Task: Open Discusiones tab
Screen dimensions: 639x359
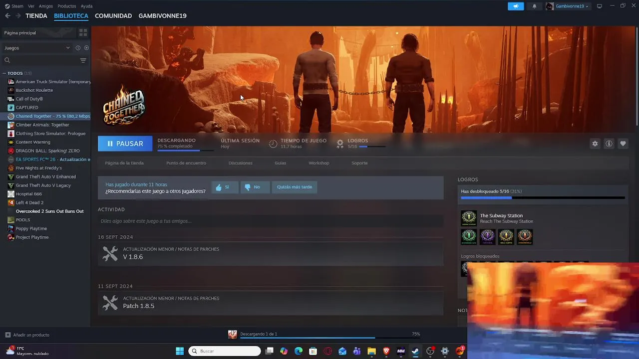Action: point(240,163)
